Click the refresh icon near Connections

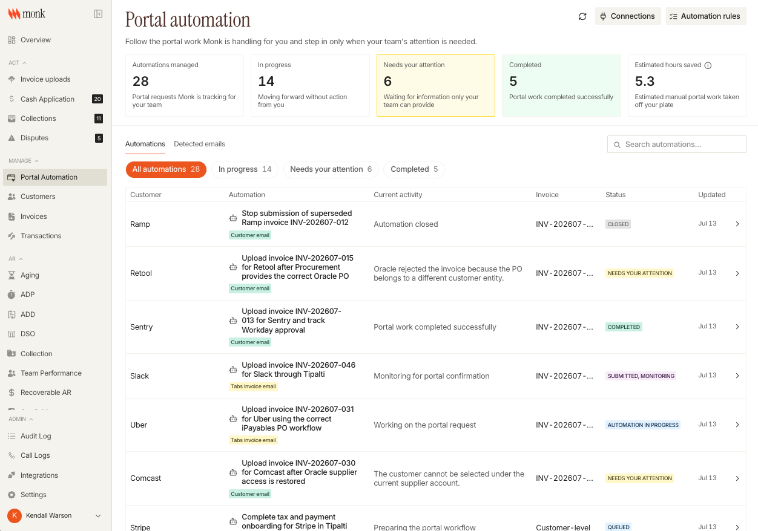[582, 16]
